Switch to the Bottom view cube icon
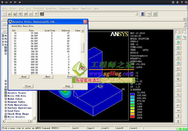 (178, 74)
